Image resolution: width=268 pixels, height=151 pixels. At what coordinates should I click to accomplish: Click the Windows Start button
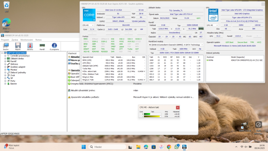[x=84, y=147]
